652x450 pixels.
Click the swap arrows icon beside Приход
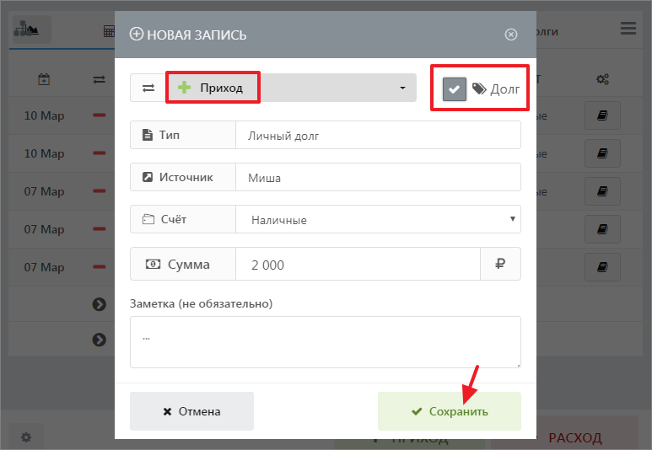(x=148, y=88)
